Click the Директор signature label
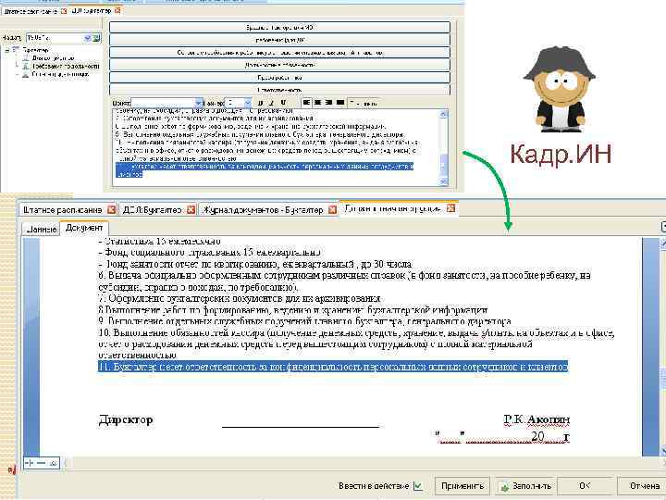 click(126, 420)
